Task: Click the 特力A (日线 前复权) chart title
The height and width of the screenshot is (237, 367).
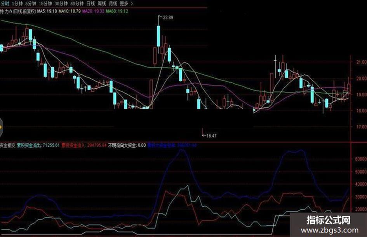Action: (18, 11)
